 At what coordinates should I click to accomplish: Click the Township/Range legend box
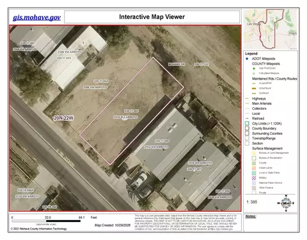(247, 139)
